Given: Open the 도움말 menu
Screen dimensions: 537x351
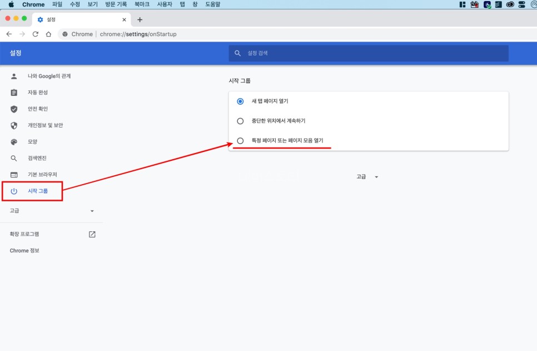Looking at the screenshot, I should coord(213,4).
